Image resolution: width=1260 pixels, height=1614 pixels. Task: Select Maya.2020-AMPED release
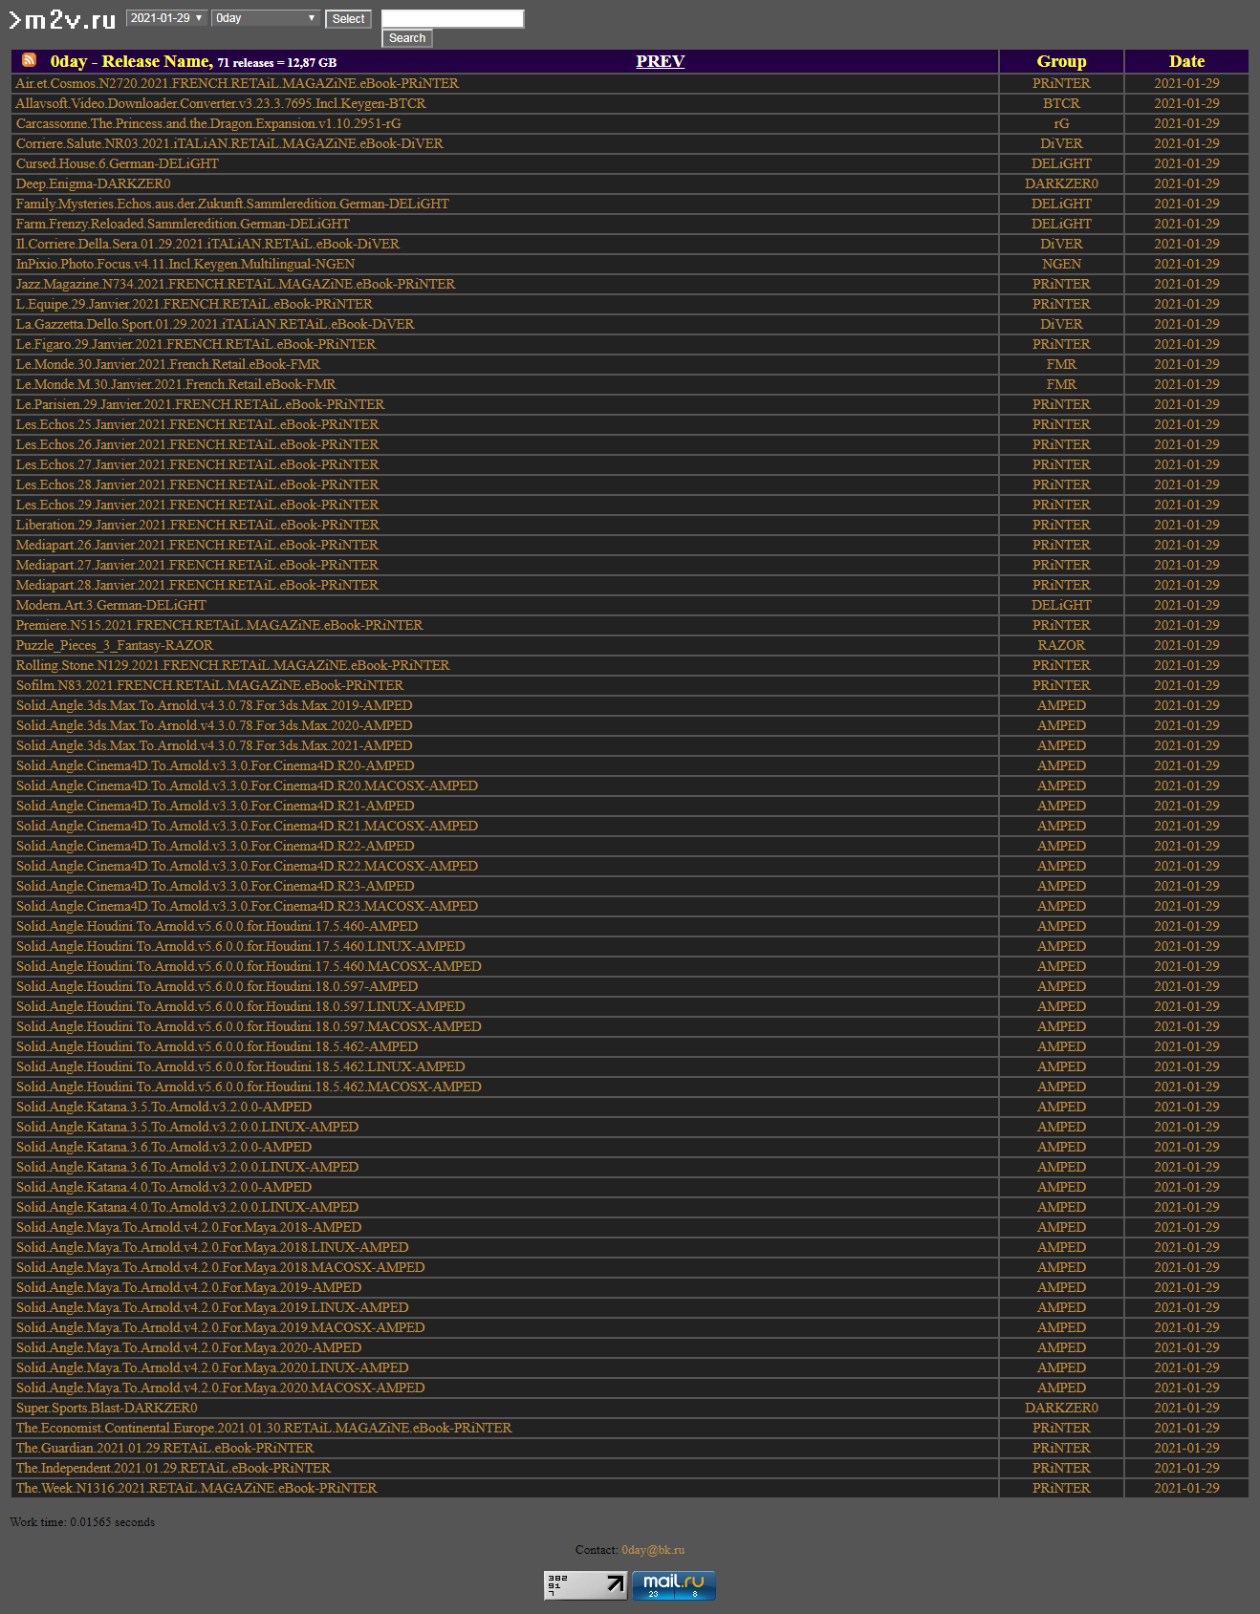(188, 1347)
